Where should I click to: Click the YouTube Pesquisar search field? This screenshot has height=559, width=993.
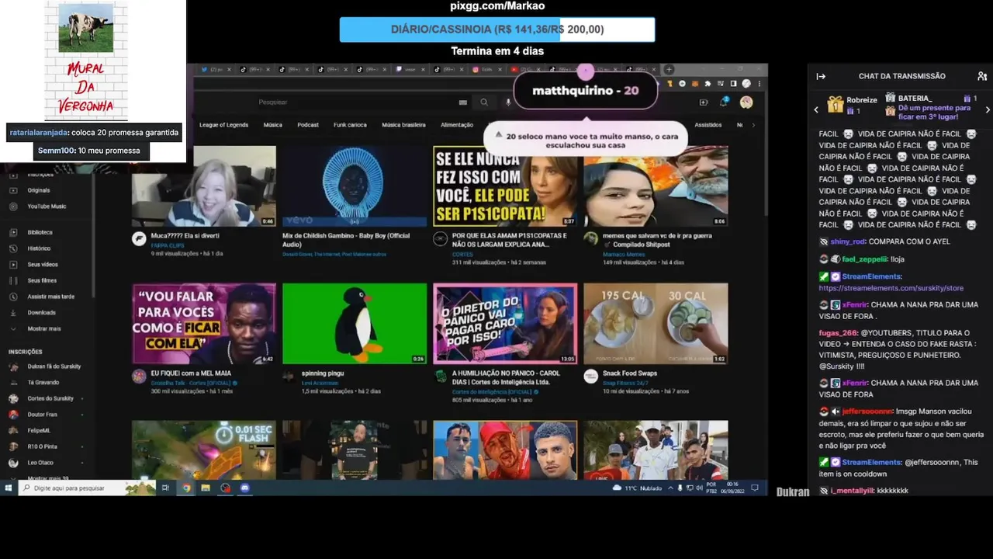[353, 102]
